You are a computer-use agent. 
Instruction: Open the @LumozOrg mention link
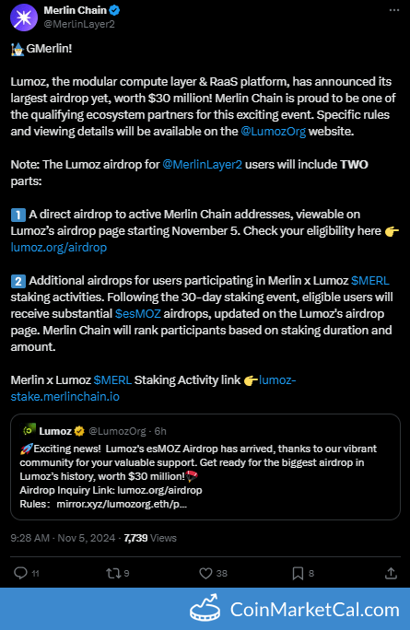point(274,132)
